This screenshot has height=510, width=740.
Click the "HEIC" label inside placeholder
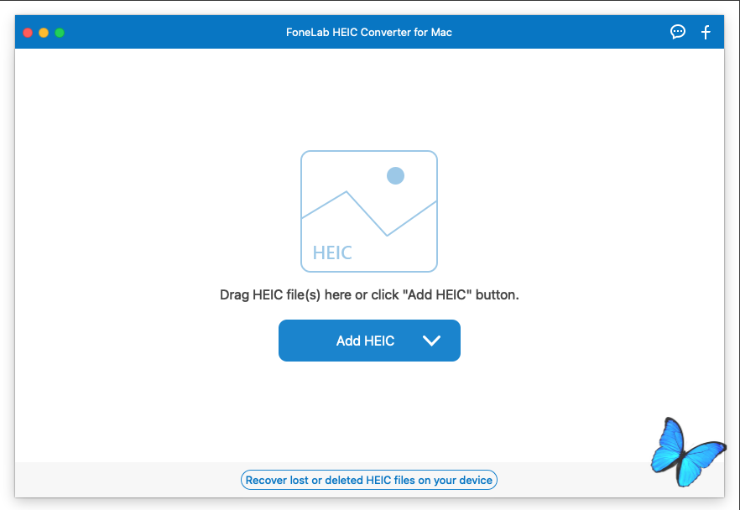(x=332, y=252)
